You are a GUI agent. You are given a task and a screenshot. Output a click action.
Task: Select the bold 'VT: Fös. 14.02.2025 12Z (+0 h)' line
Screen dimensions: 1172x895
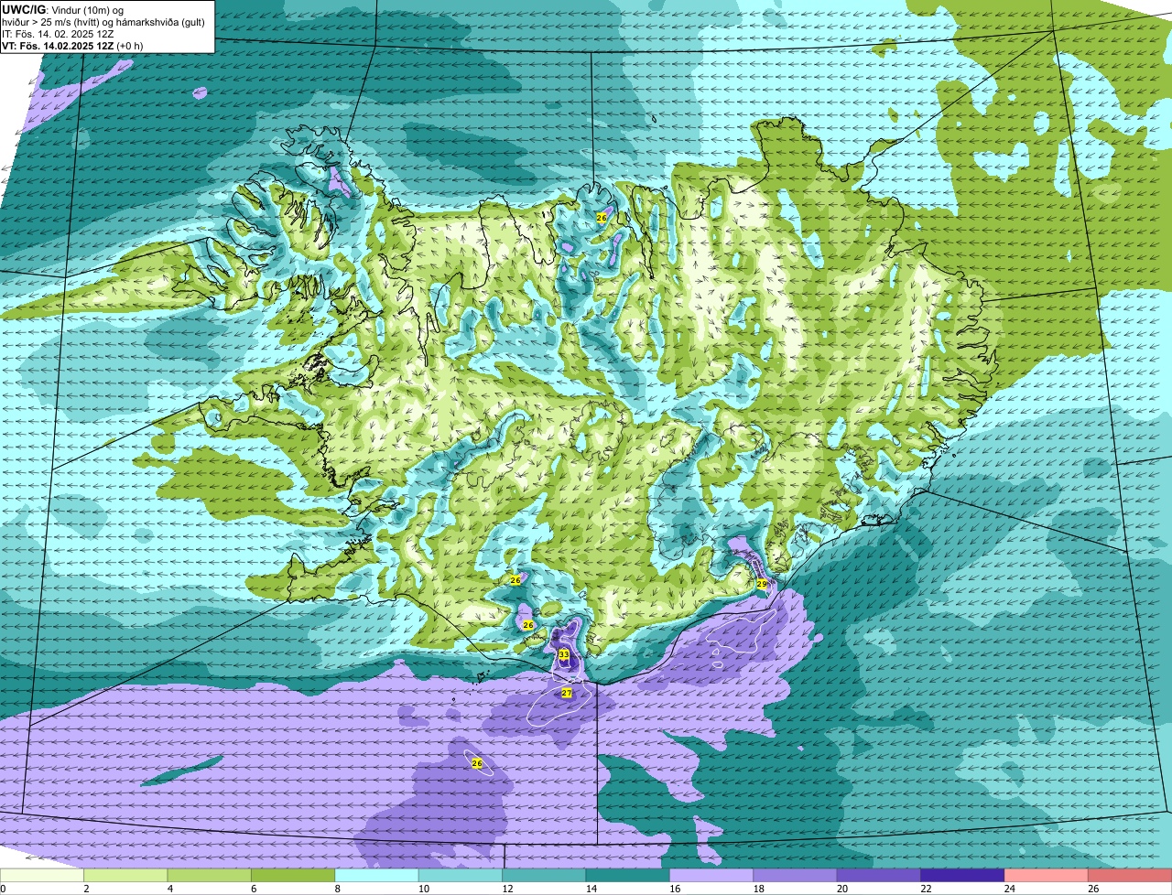[x=72, y=45]
